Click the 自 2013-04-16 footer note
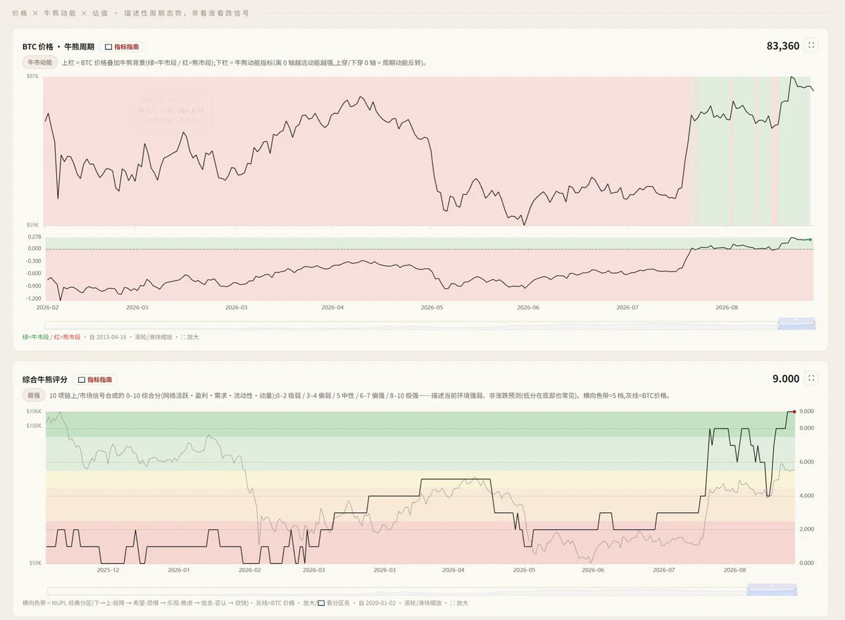The width and height of the screenshot is (845, 620). [x=108, y=337]
